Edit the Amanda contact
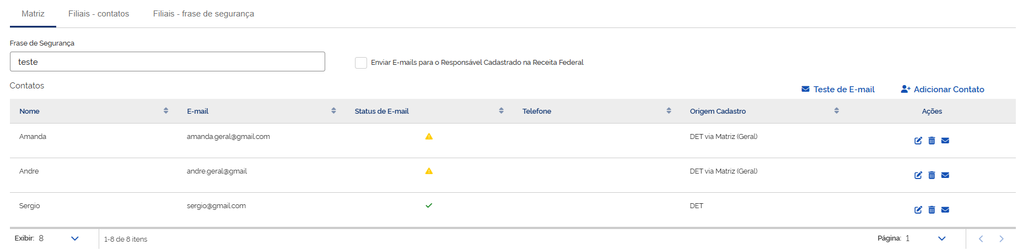1023x251 pixels. click(x=918, y=141)
